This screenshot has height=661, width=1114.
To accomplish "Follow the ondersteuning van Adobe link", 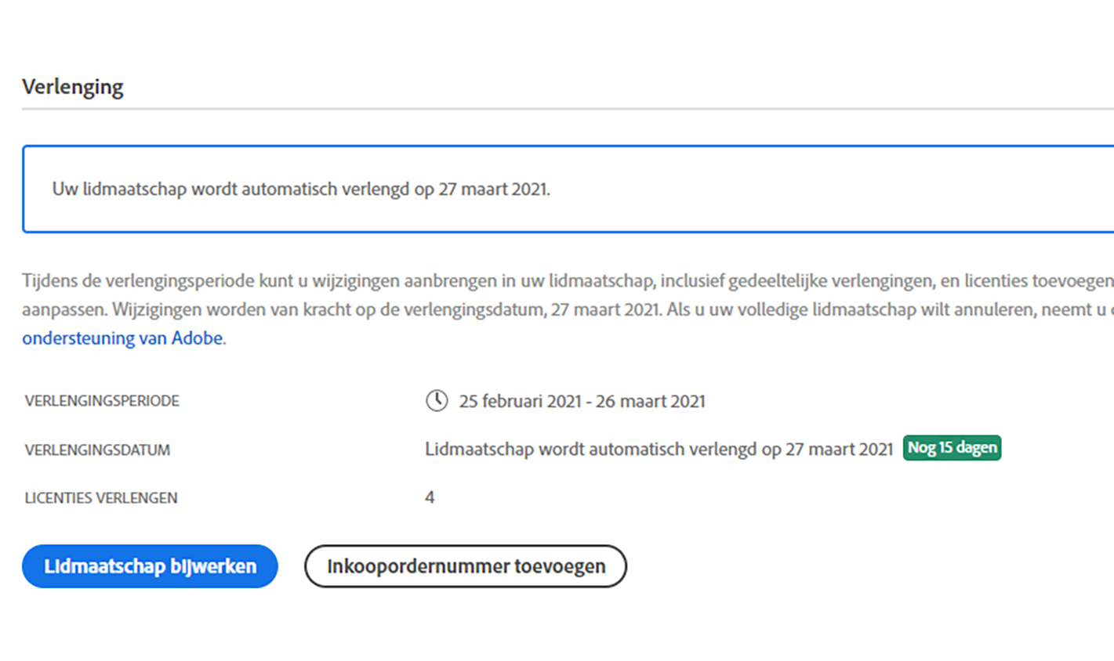I will pos(122,338).
